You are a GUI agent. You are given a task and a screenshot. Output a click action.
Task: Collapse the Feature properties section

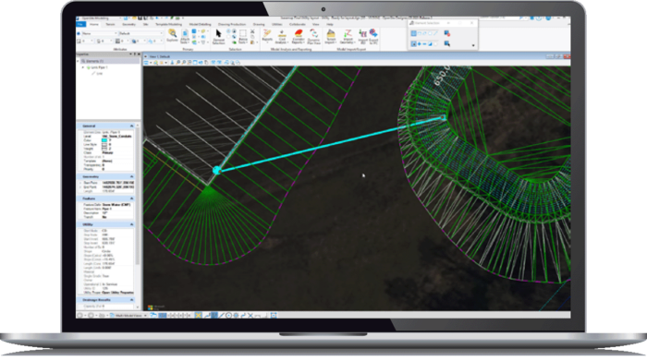click(131, 199)
